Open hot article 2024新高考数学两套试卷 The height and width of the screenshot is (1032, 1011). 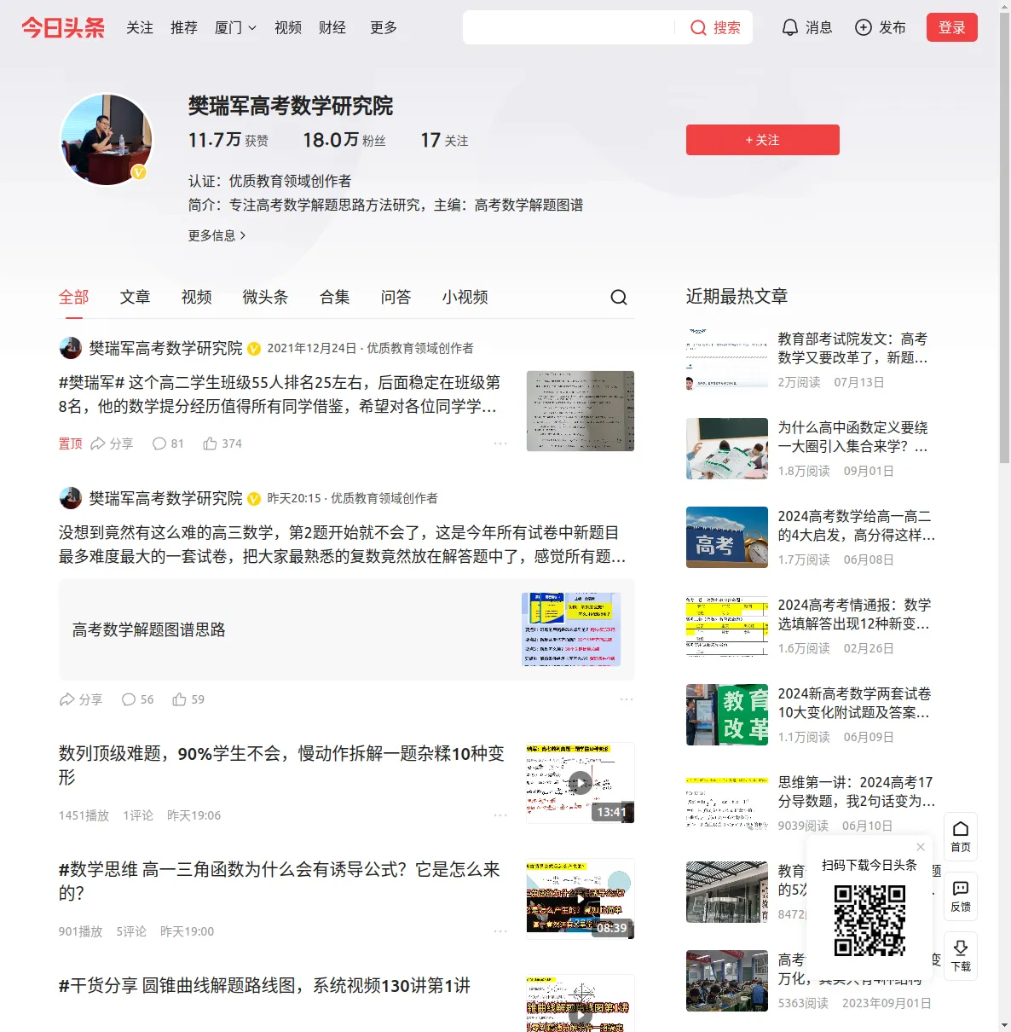pyautogui.click(x=854, y=703)
